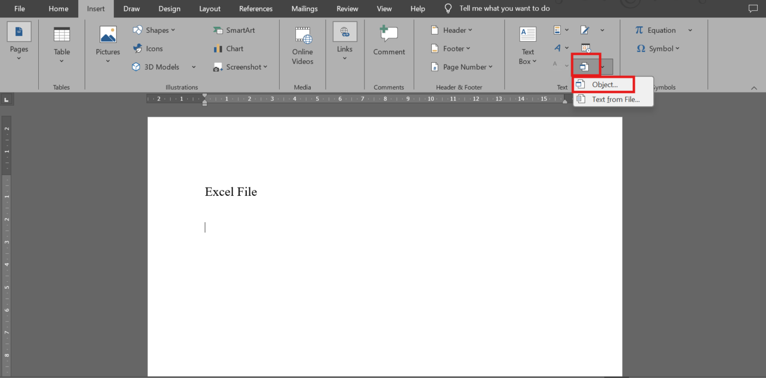Choose Text from File... menu entry
This screenshot has height=378, width=766.
pyautogui.click(x=613, y=100)
